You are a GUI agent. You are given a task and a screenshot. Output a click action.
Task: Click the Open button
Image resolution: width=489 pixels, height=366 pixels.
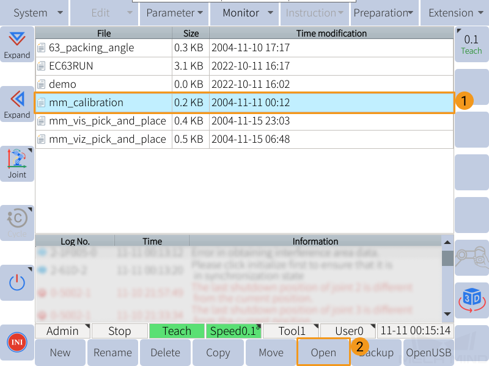pos(323,353)
